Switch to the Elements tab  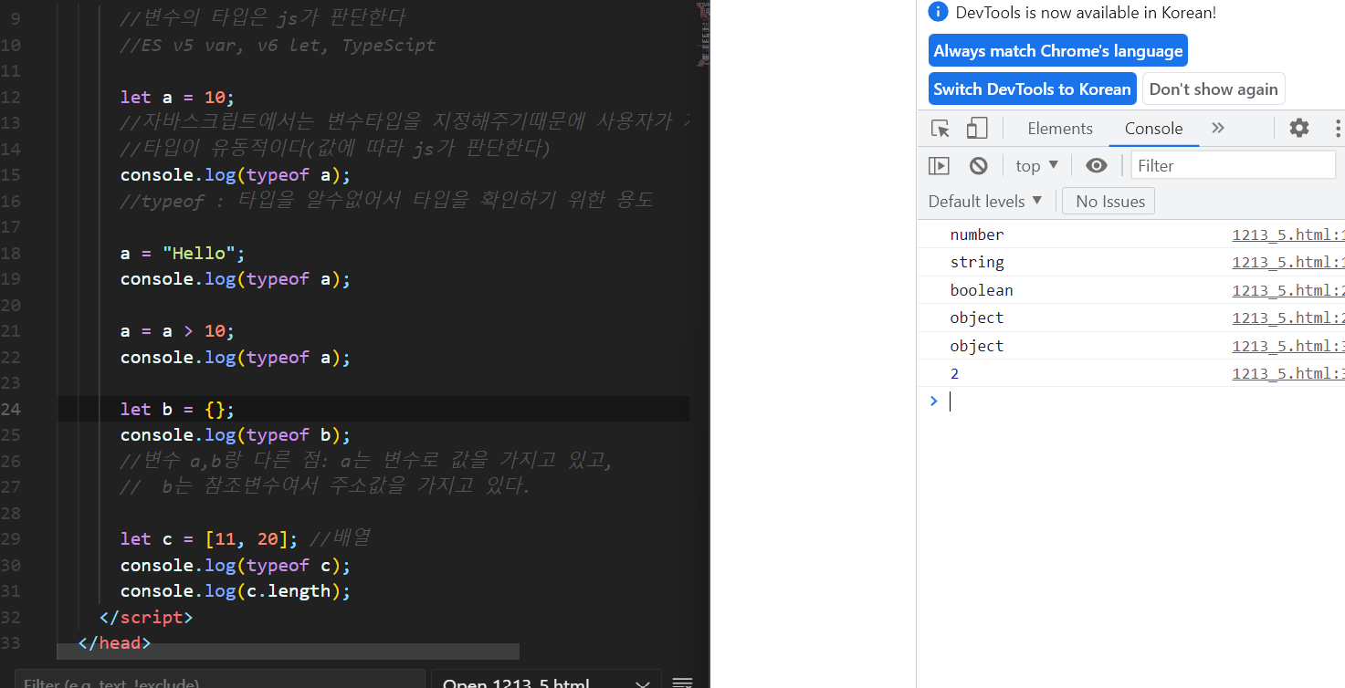1060,129
